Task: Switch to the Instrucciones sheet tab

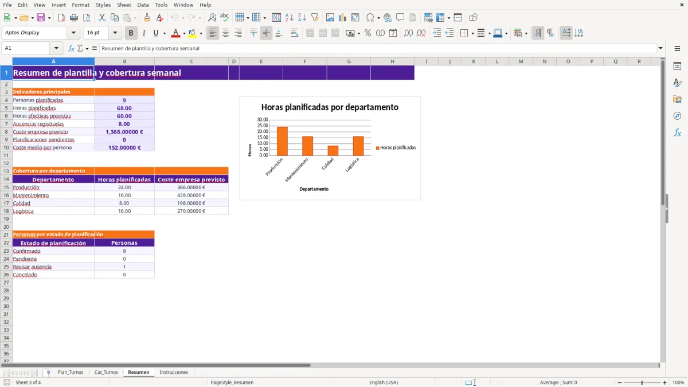Action: pos(174,372)
